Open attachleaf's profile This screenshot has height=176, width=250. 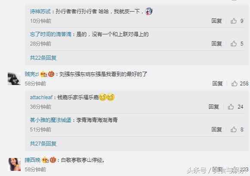pos(41,97)
